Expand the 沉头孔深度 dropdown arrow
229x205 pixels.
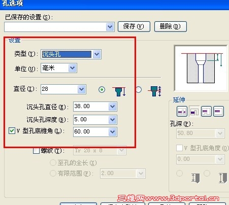113,120
